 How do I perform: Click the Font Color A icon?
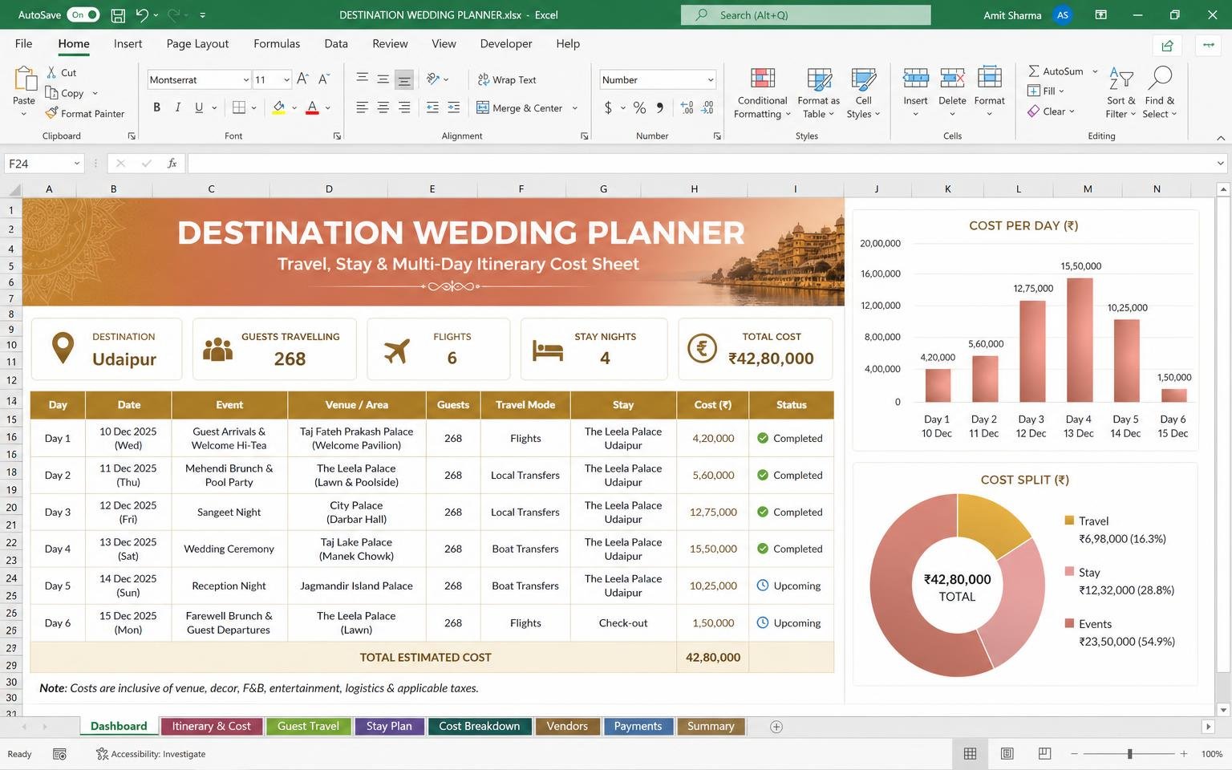(x=312, y=107)
